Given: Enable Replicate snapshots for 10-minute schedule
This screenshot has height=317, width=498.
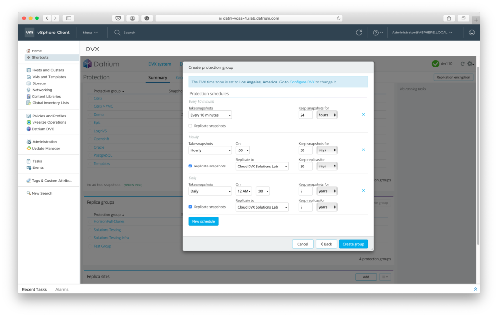Looking at the screenshot, I should [x=190, y=126].
